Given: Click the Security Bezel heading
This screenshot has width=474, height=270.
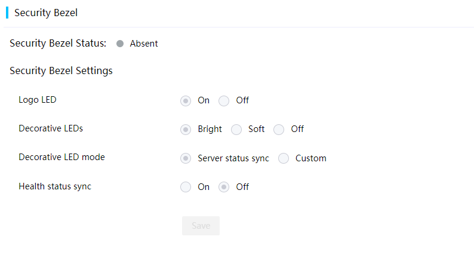Looking at the screenshot, I should point(46,13).
